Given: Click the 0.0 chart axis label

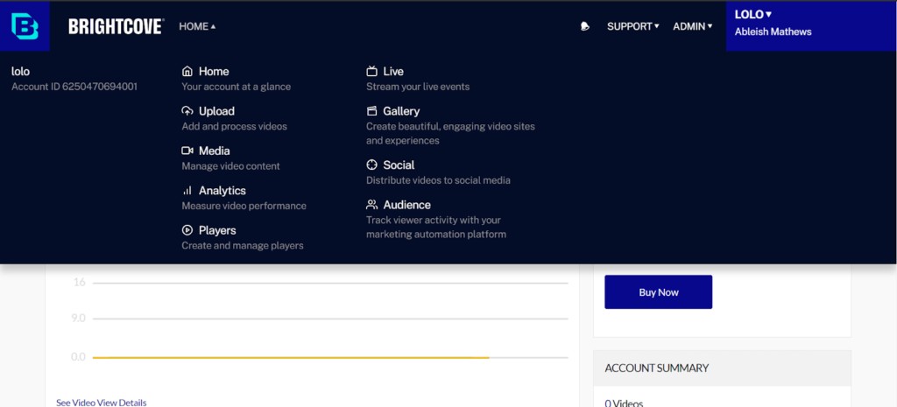Looking at the screenshot, I should coord(78,357).
